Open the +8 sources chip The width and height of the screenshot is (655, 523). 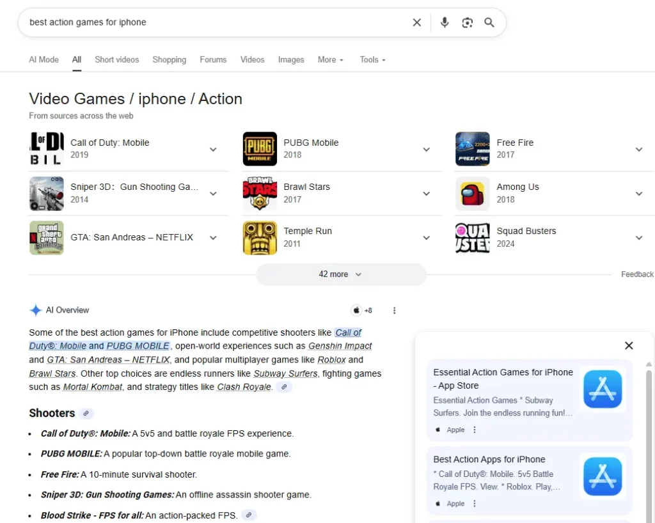tap(362, 310)
